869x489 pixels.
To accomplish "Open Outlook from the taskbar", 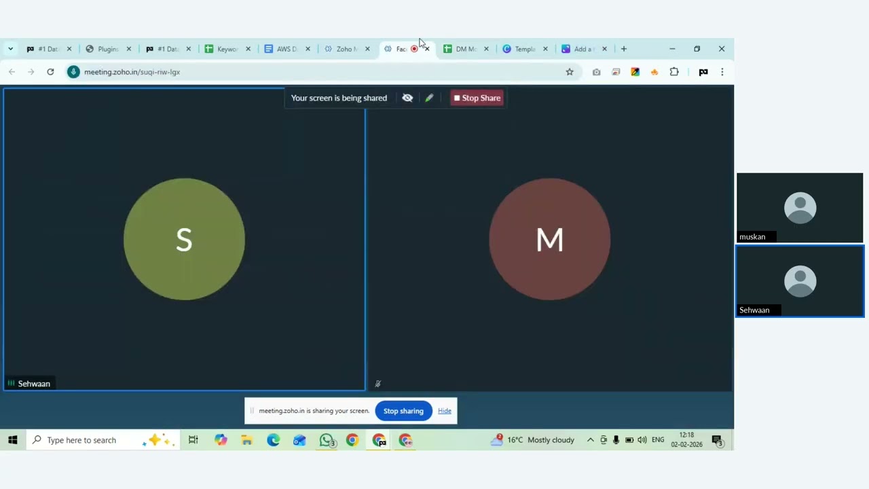I will tap(300, 440).
